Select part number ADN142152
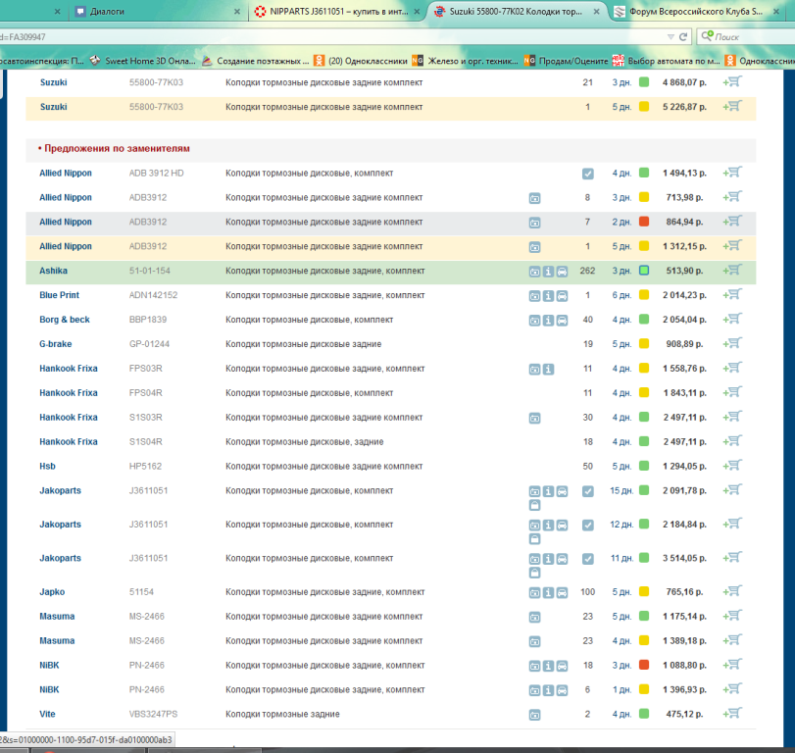Screen dimensions: 795x753 click(x=153, y=294)
